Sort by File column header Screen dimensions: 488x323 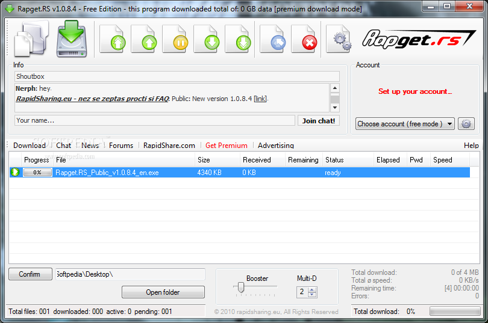(124, 160)
